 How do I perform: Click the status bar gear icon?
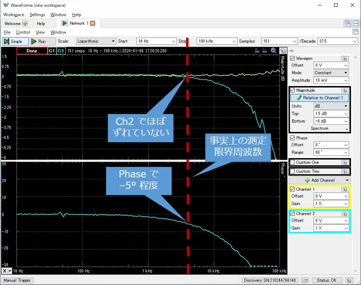coord(349,280)
